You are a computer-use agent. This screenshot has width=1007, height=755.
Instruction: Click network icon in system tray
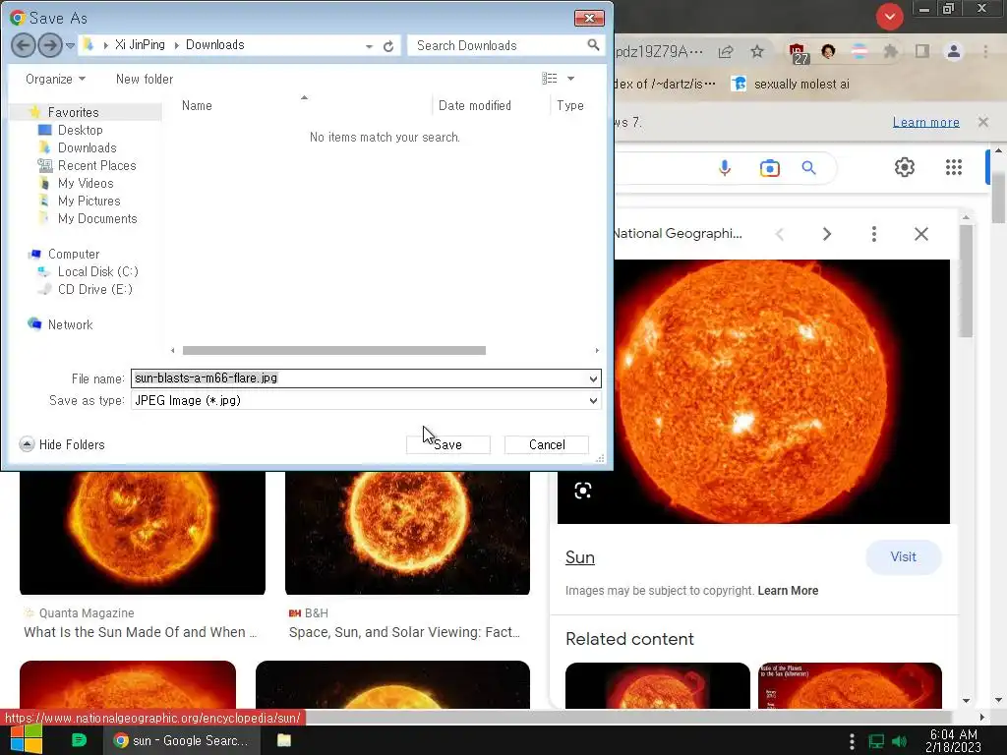[x=876, y=741]
